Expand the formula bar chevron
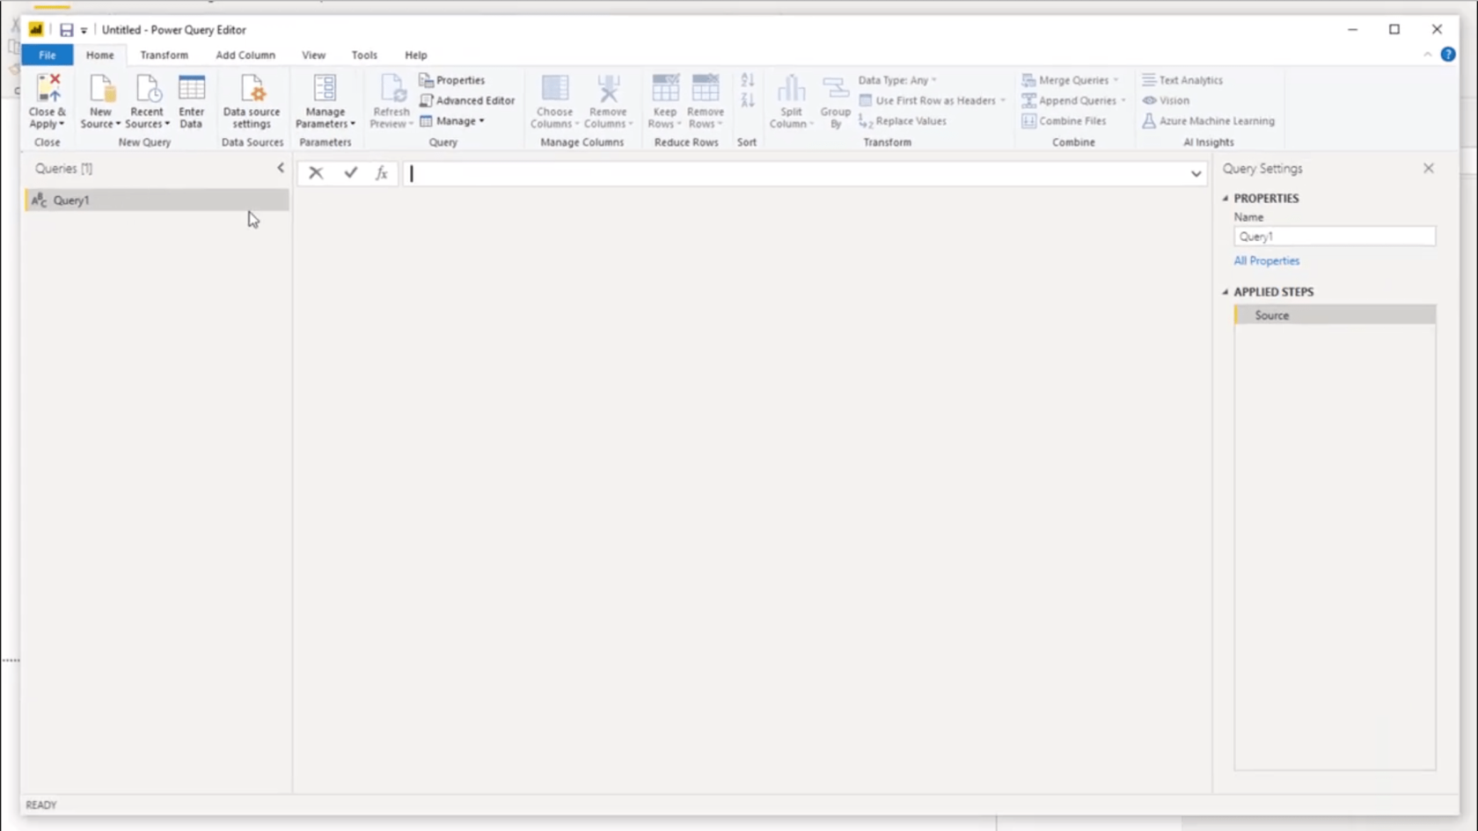Viewport: 1478px width, 831px height. pyautogui.click(x=1196, y=174)
